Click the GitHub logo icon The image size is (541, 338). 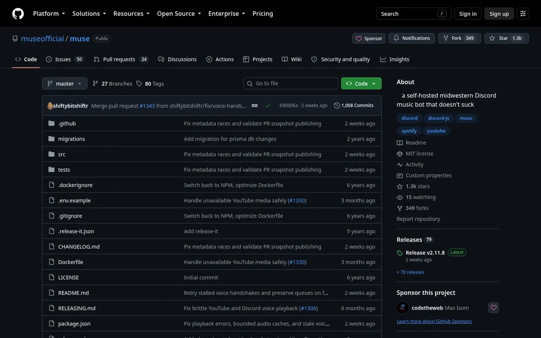tap(18, 14)
